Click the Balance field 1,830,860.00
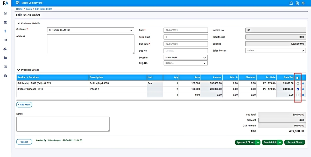Viewport: 311px width, 157px height. [x=275, y=44]
